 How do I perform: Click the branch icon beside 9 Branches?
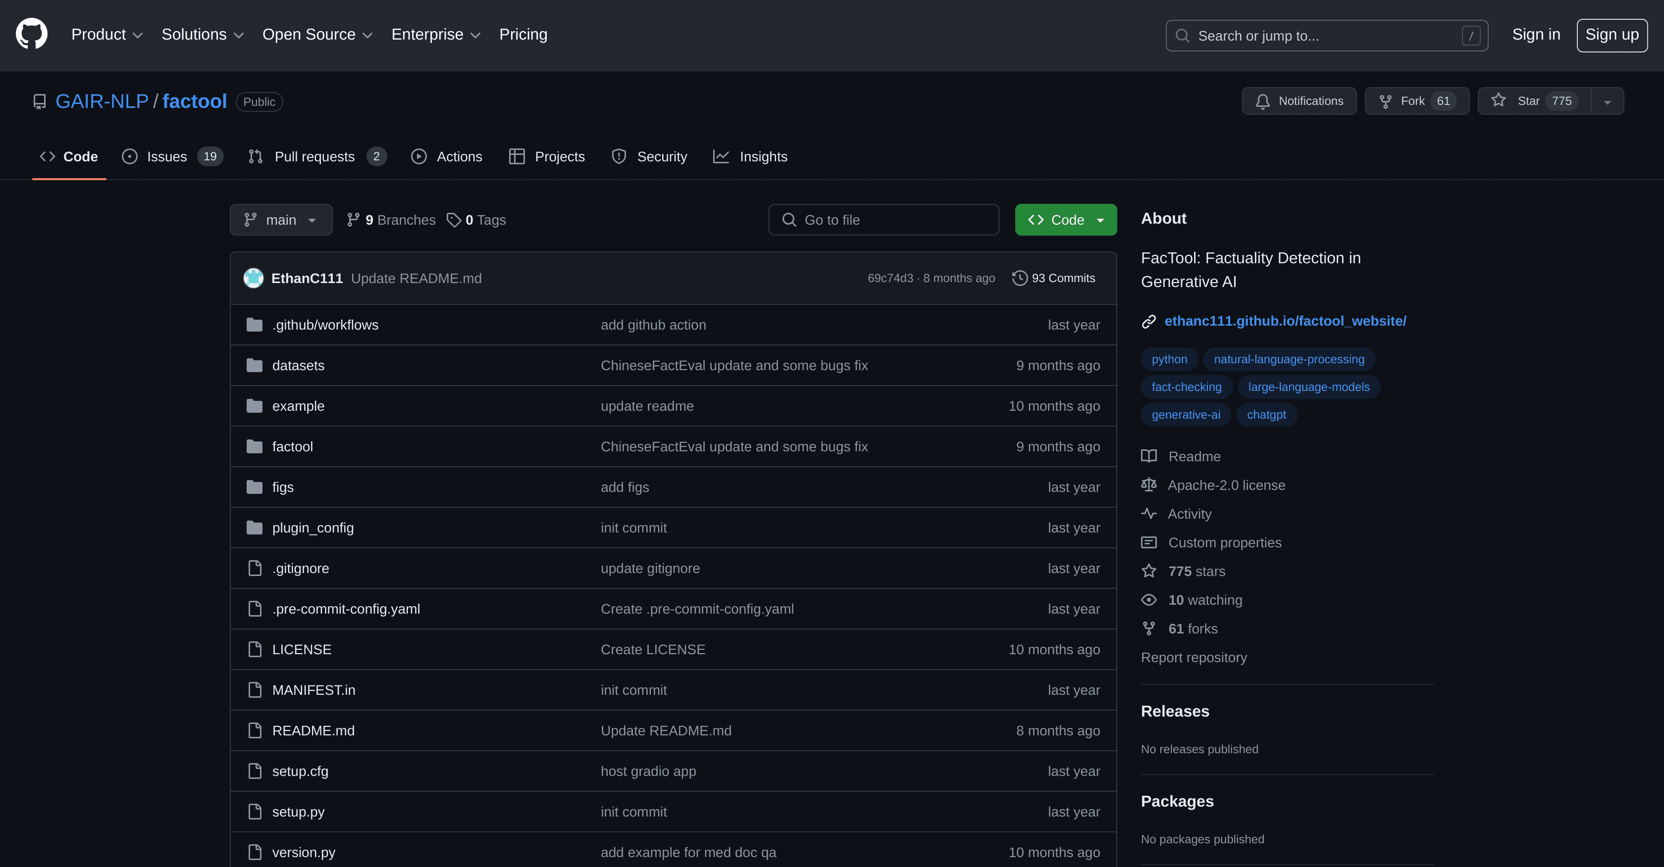pos(353,220)
